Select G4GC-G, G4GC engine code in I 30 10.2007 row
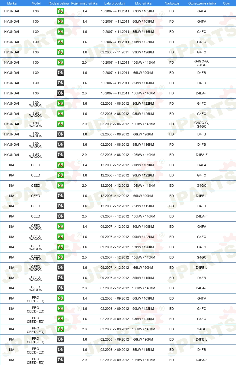Viewport: 236px width, 365px height. [202, 63]
